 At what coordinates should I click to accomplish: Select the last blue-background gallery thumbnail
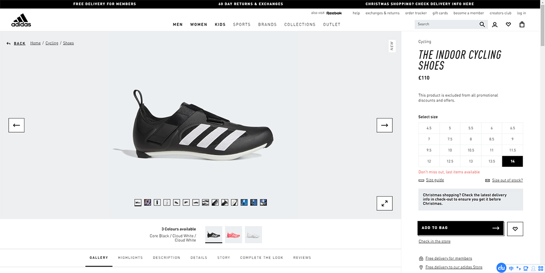[x=263, y=202]
